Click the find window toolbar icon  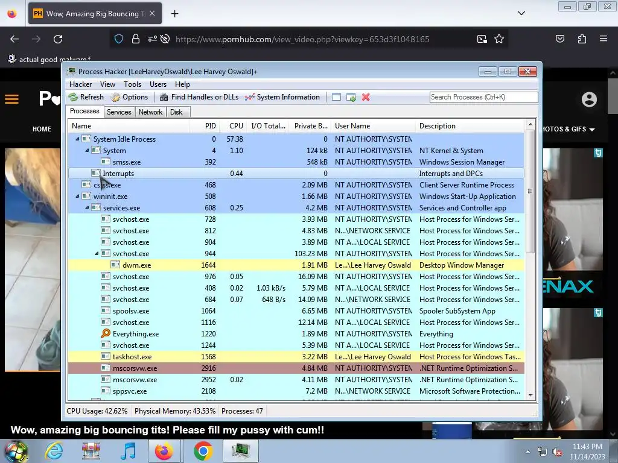click(x=336, y=97)
